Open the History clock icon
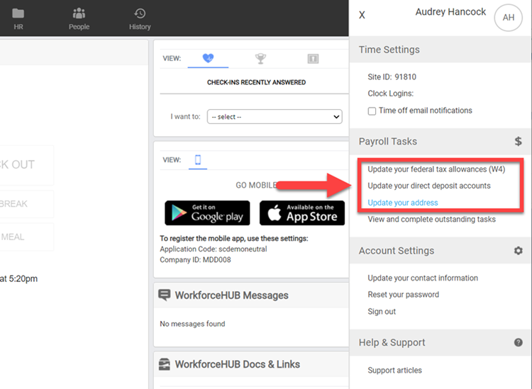The image size is (532, 389). [140, 13]
